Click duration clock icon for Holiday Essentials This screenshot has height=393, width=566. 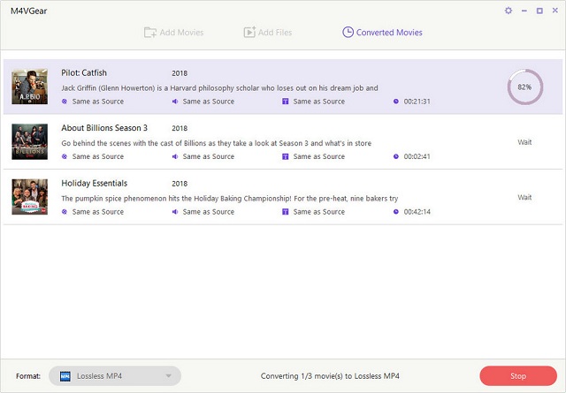click(396, 212)
